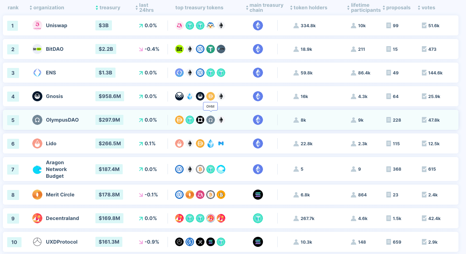Sort by lifetime participants column
The width and height of the screenshot is (466, 254).
(x=363, y=8)
